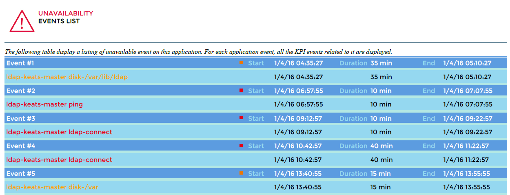Click the italic table description text

[x=198, y=52]
